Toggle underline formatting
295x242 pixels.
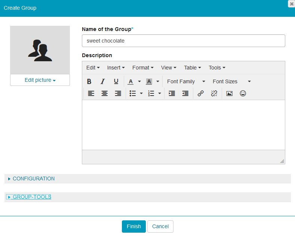116,81
